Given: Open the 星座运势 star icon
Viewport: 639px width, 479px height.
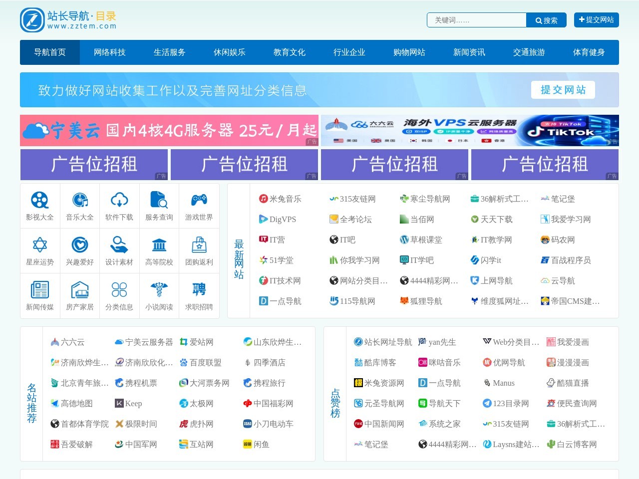Looking at the screenshot, I should click(x=40, y=245).
